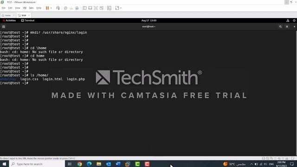The width and height of the screenshot is (297, 167).
Task: Click the battery icon in system tray
Action: pos(256,164)
